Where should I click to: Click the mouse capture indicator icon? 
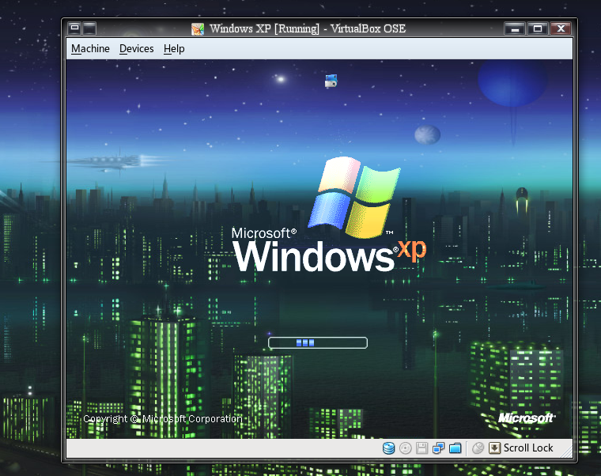click(478, 448)
